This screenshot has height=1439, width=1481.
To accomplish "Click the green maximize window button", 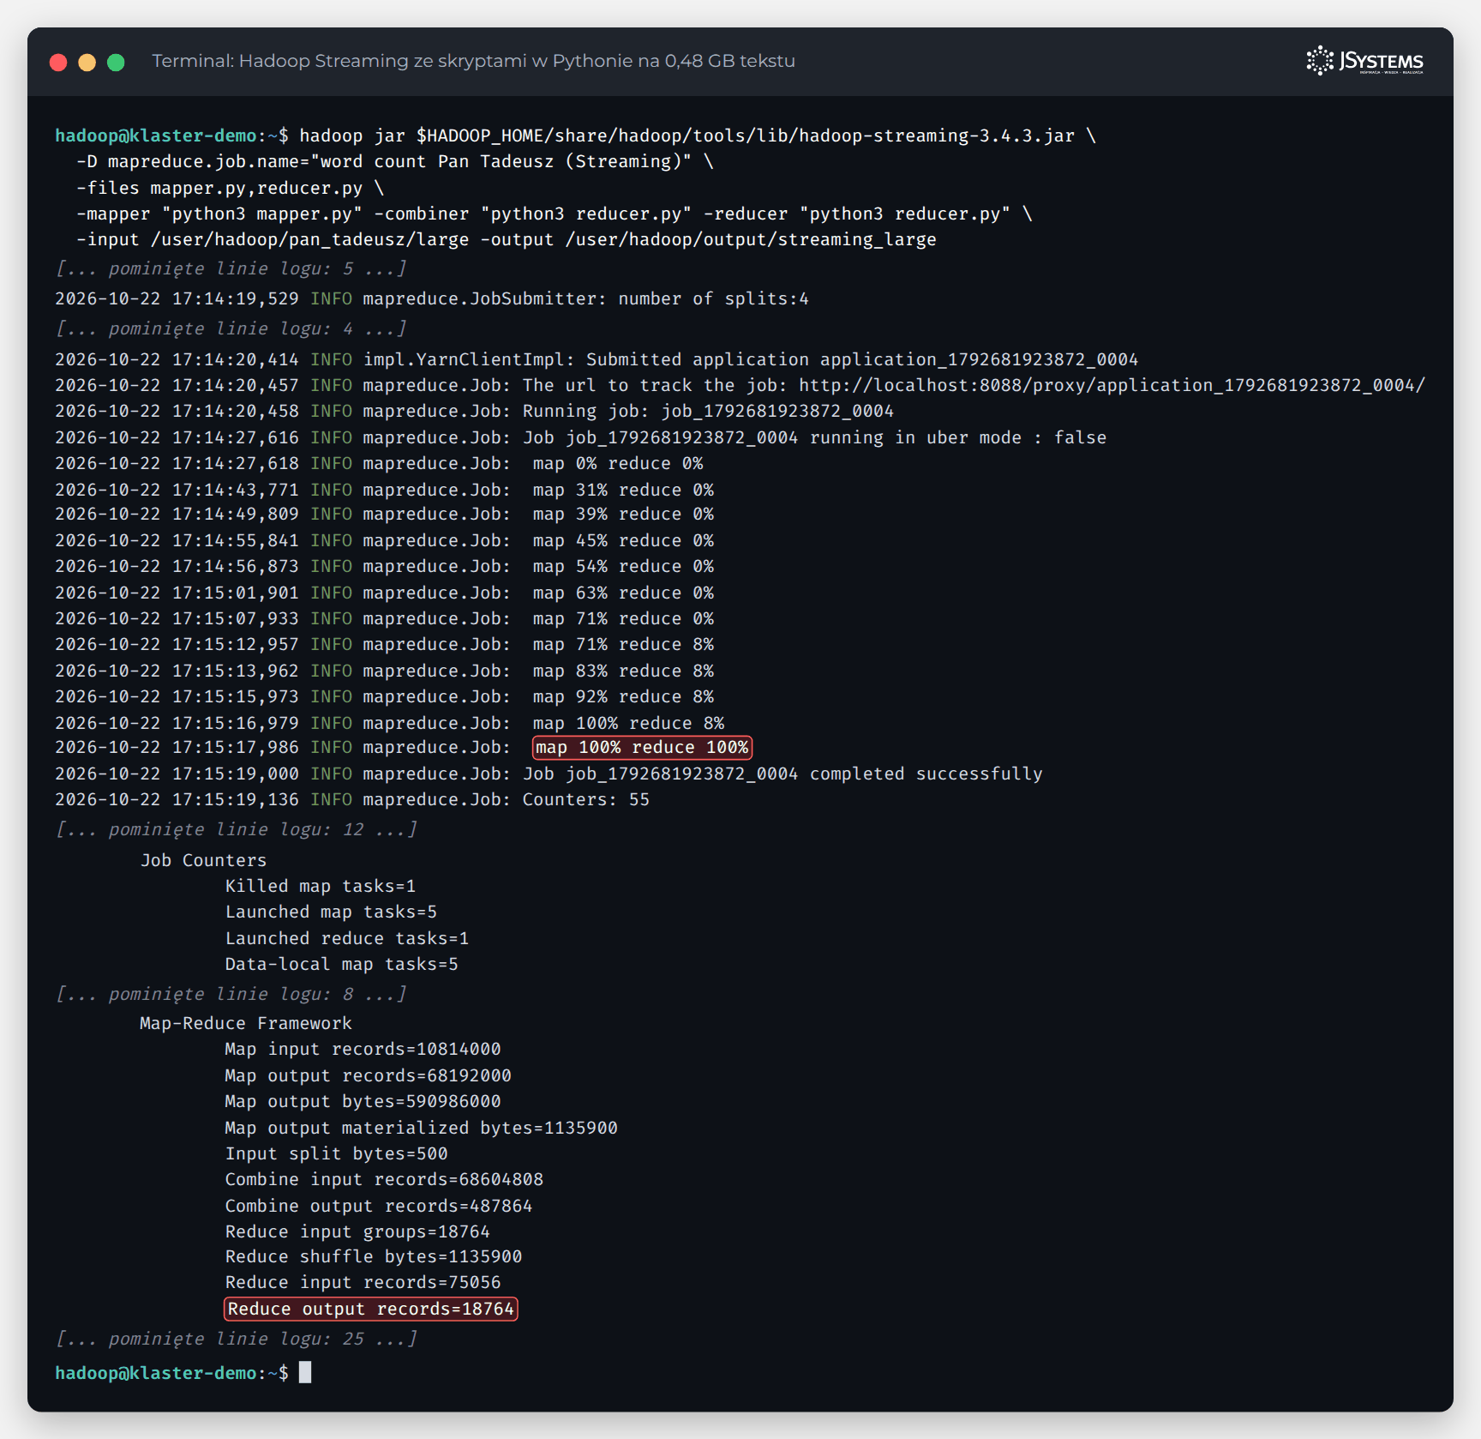I will tap(116, 62).
